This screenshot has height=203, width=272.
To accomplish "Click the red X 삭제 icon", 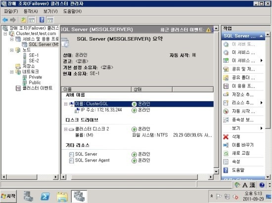I will [226, 137].
